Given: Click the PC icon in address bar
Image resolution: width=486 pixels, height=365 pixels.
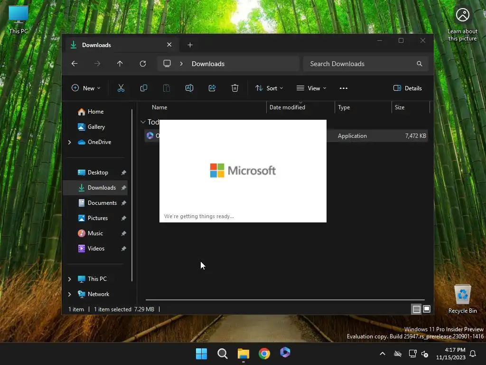Looking at the screenshot, I should click(167, 64).
